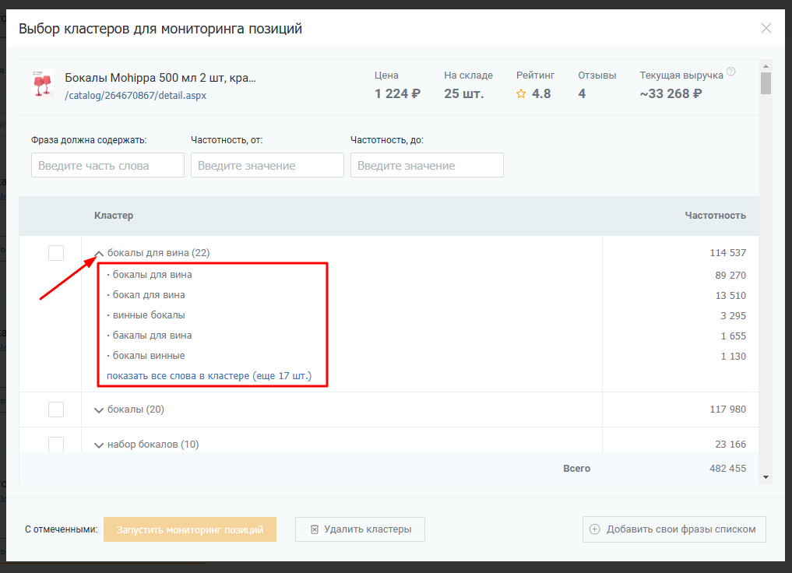The image size is (792, 573).
Task: Click the 'Частотность, до' input field
Action: pyautogui.click(x=427, y=165)
